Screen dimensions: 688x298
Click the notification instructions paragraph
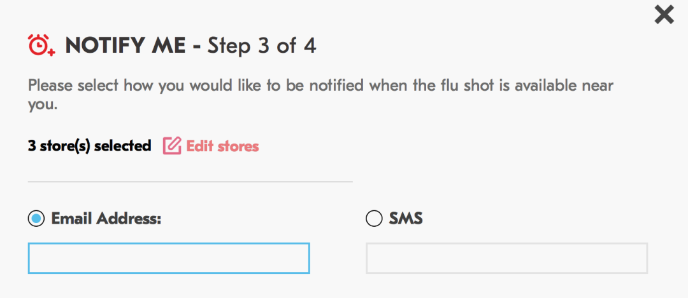point(320,95)
